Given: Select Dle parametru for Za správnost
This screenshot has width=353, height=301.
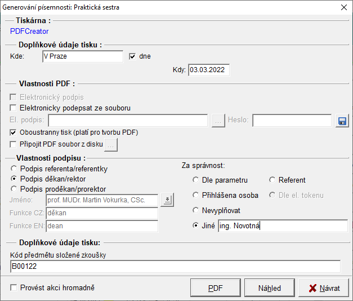Looking at the screenshot, I should coord(196,180).
